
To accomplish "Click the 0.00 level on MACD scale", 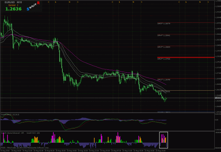I will coord(217,120).
